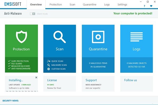
Task: Click 'Renew for free!' link
Action: coord(54,88)
